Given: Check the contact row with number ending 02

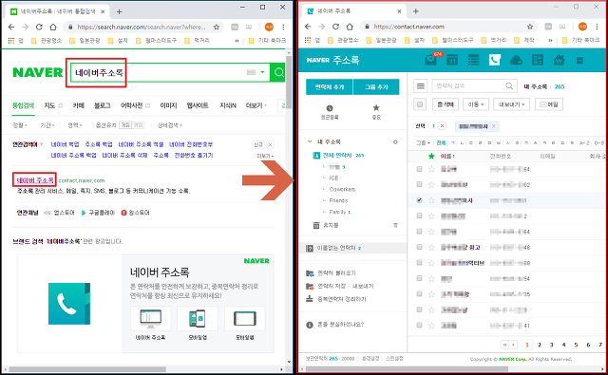Looking at the screenshot, I should pyautogui.click(x=419, y=184).
